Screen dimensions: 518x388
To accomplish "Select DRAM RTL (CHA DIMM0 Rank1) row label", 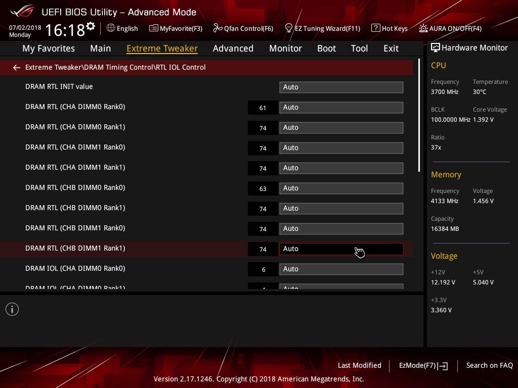I will coord(75,127).
